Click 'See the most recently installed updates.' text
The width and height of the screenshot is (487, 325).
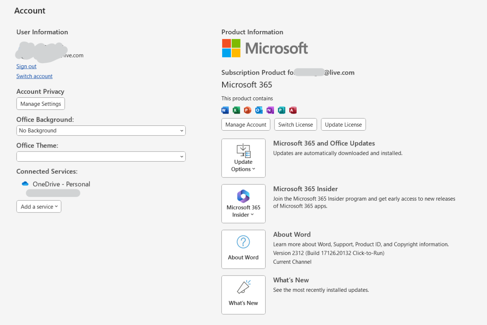pyautogui.click(x=321, y=290)
